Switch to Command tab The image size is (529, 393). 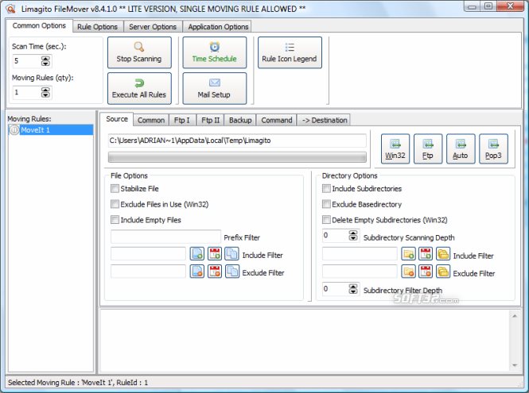pos(277,120)
